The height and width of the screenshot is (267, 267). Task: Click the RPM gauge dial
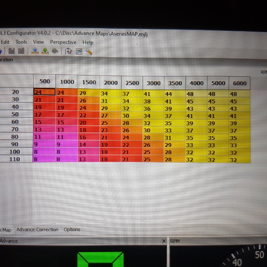(245, 256)
